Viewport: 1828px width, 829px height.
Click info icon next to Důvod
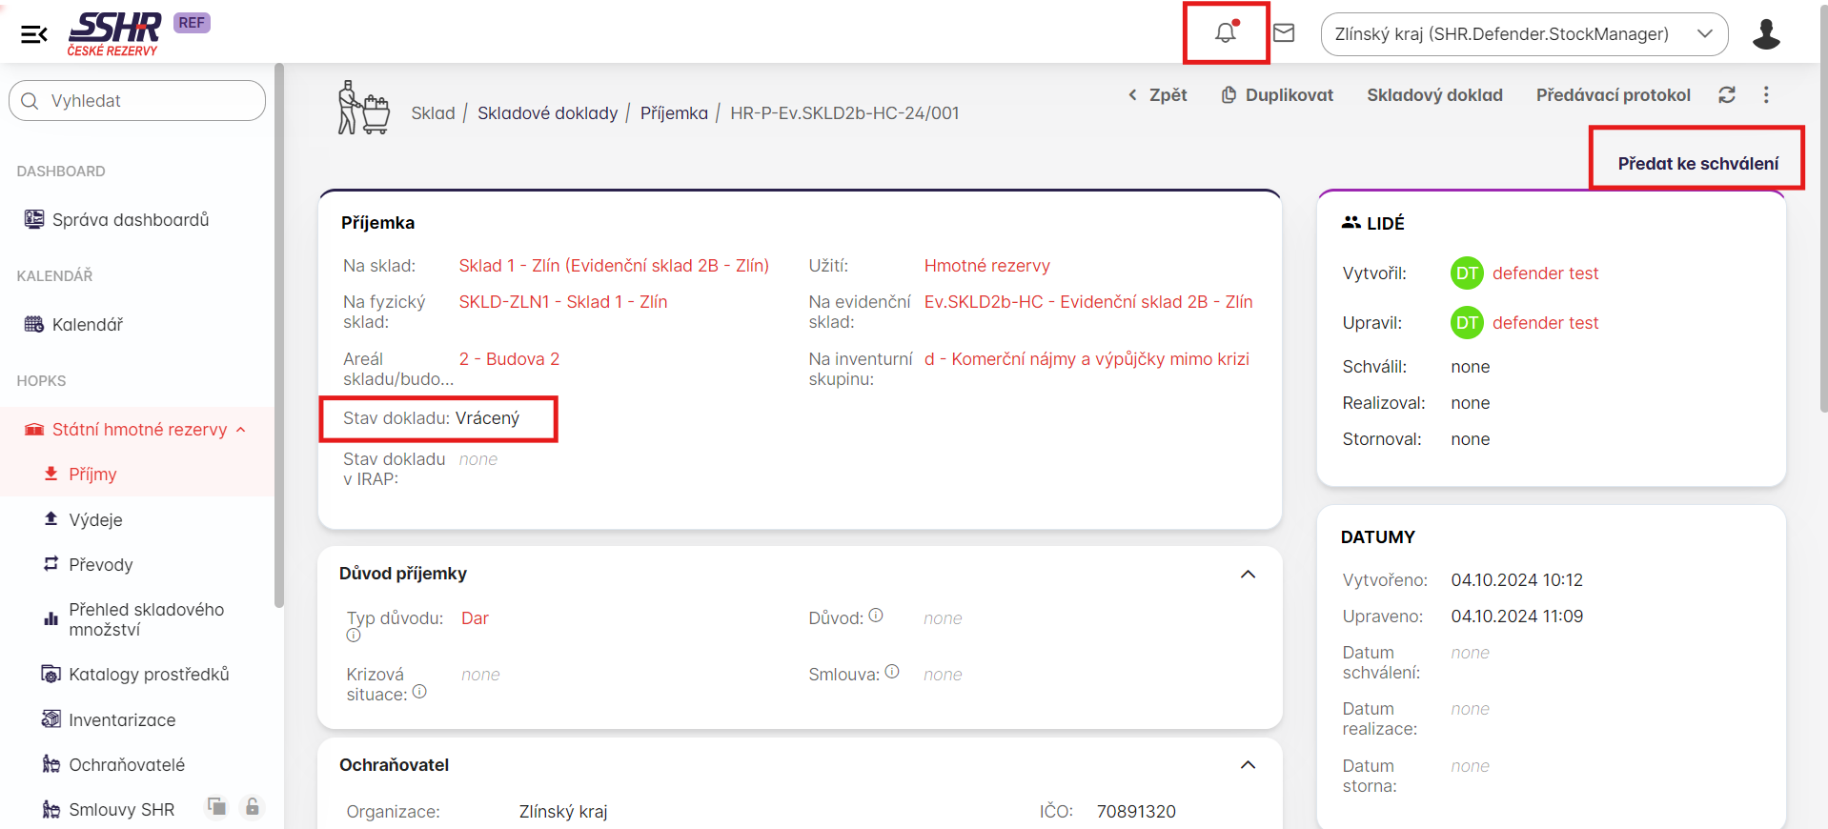876,616
